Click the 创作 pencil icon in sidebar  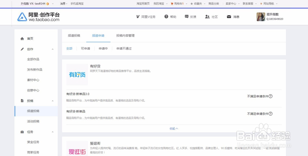(22, 49)
